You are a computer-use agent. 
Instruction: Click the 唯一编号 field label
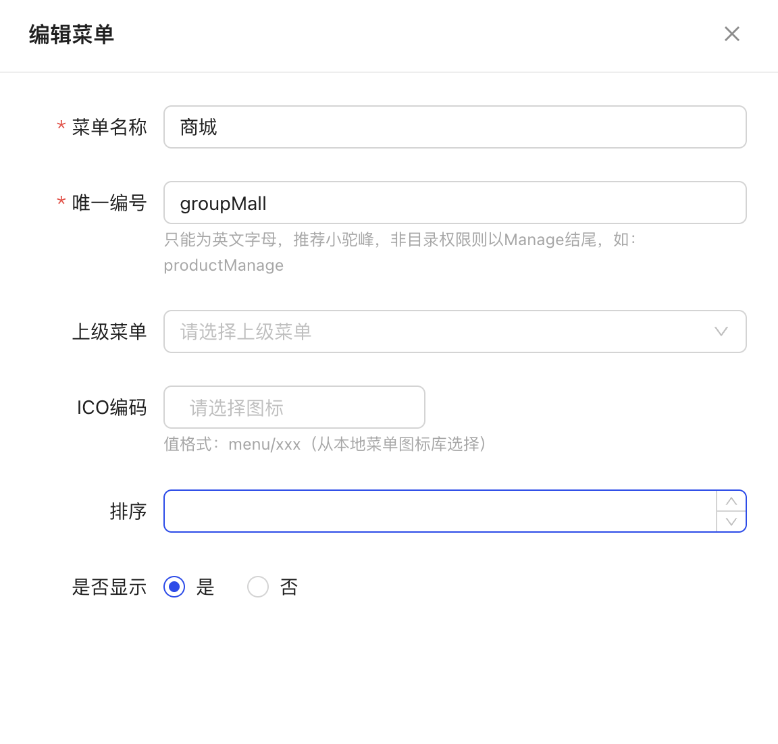click(109, 203)
